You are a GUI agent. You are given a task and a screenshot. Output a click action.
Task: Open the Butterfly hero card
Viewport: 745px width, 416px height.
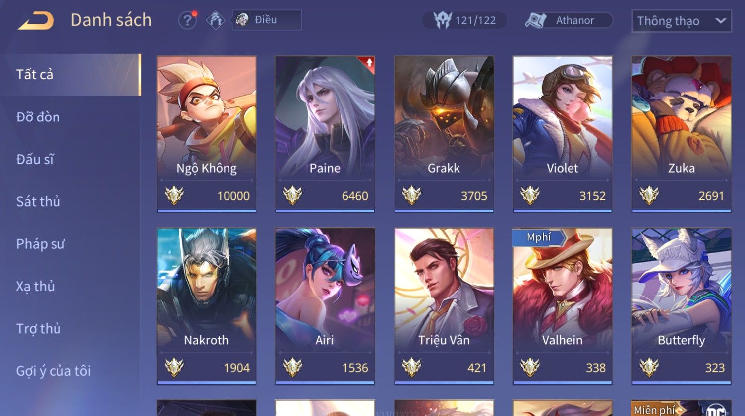pyautogui.click(x=681, y=306)
